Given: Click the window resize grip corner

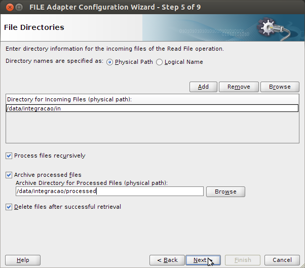Looking at the screenshot, I should click(x=302, y=265).
